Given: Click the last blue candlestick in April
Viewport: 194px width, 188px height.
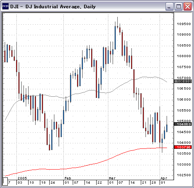Looking at the screenshot, I should [167, 124].
